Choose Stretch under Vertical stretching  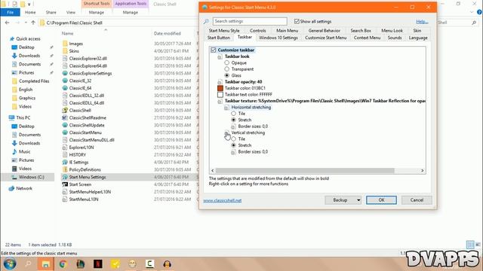pos(233,145)
